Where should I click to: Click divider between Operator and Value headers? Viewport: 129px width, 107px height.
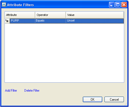point(66,15)
